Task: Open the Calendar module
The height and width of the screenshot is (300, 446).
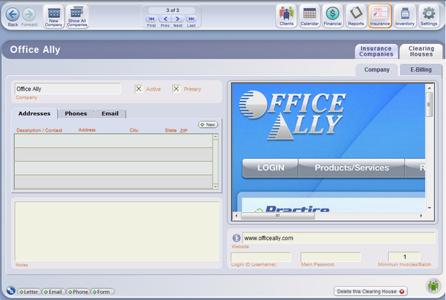Action: click(x=309, y=16)
